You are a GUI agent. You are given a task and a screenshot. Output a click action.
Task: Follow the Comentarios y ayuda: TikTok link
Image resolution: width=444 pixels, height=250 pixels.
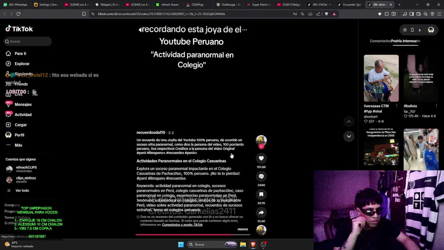coord(182,225)
